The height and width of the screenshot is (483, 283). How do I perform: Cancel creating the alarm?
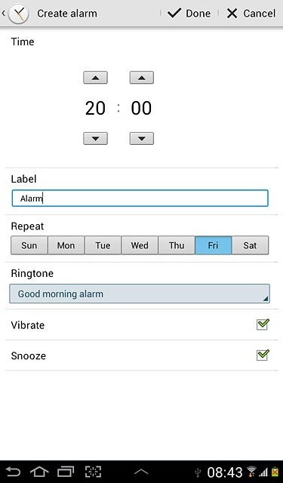pyautogui.click(x=251, y=14)
